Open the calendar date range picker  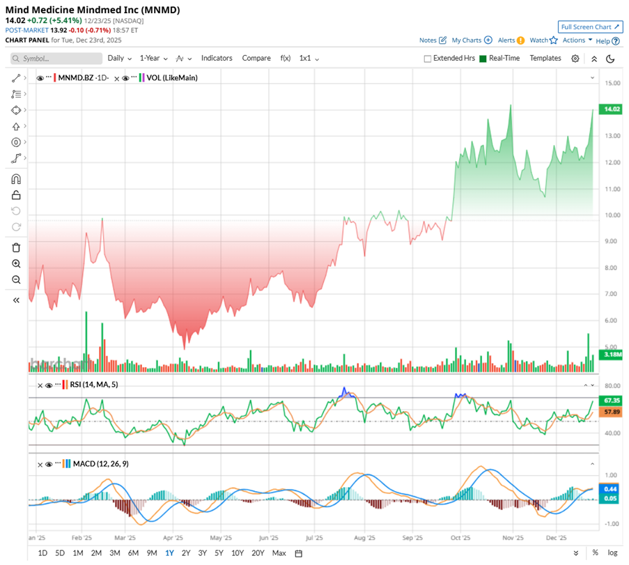(x=298, y=553)
